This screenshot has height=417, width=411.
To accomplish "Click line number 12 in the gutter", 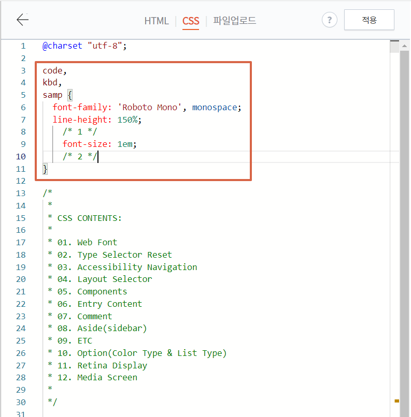I will pos(21,181).
